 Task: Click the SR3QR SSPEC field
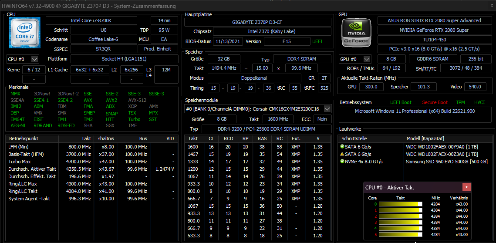click(104, 49)
